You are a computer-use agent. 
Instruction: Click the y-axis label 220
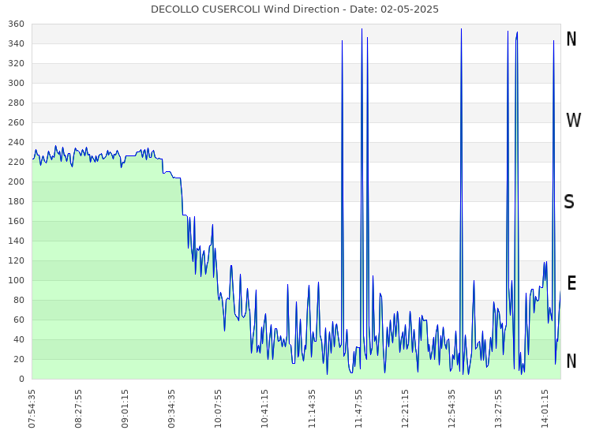17,162
